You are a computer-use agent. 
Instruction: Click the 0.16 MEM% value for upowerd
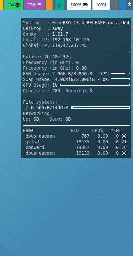(x=121, y=147)
